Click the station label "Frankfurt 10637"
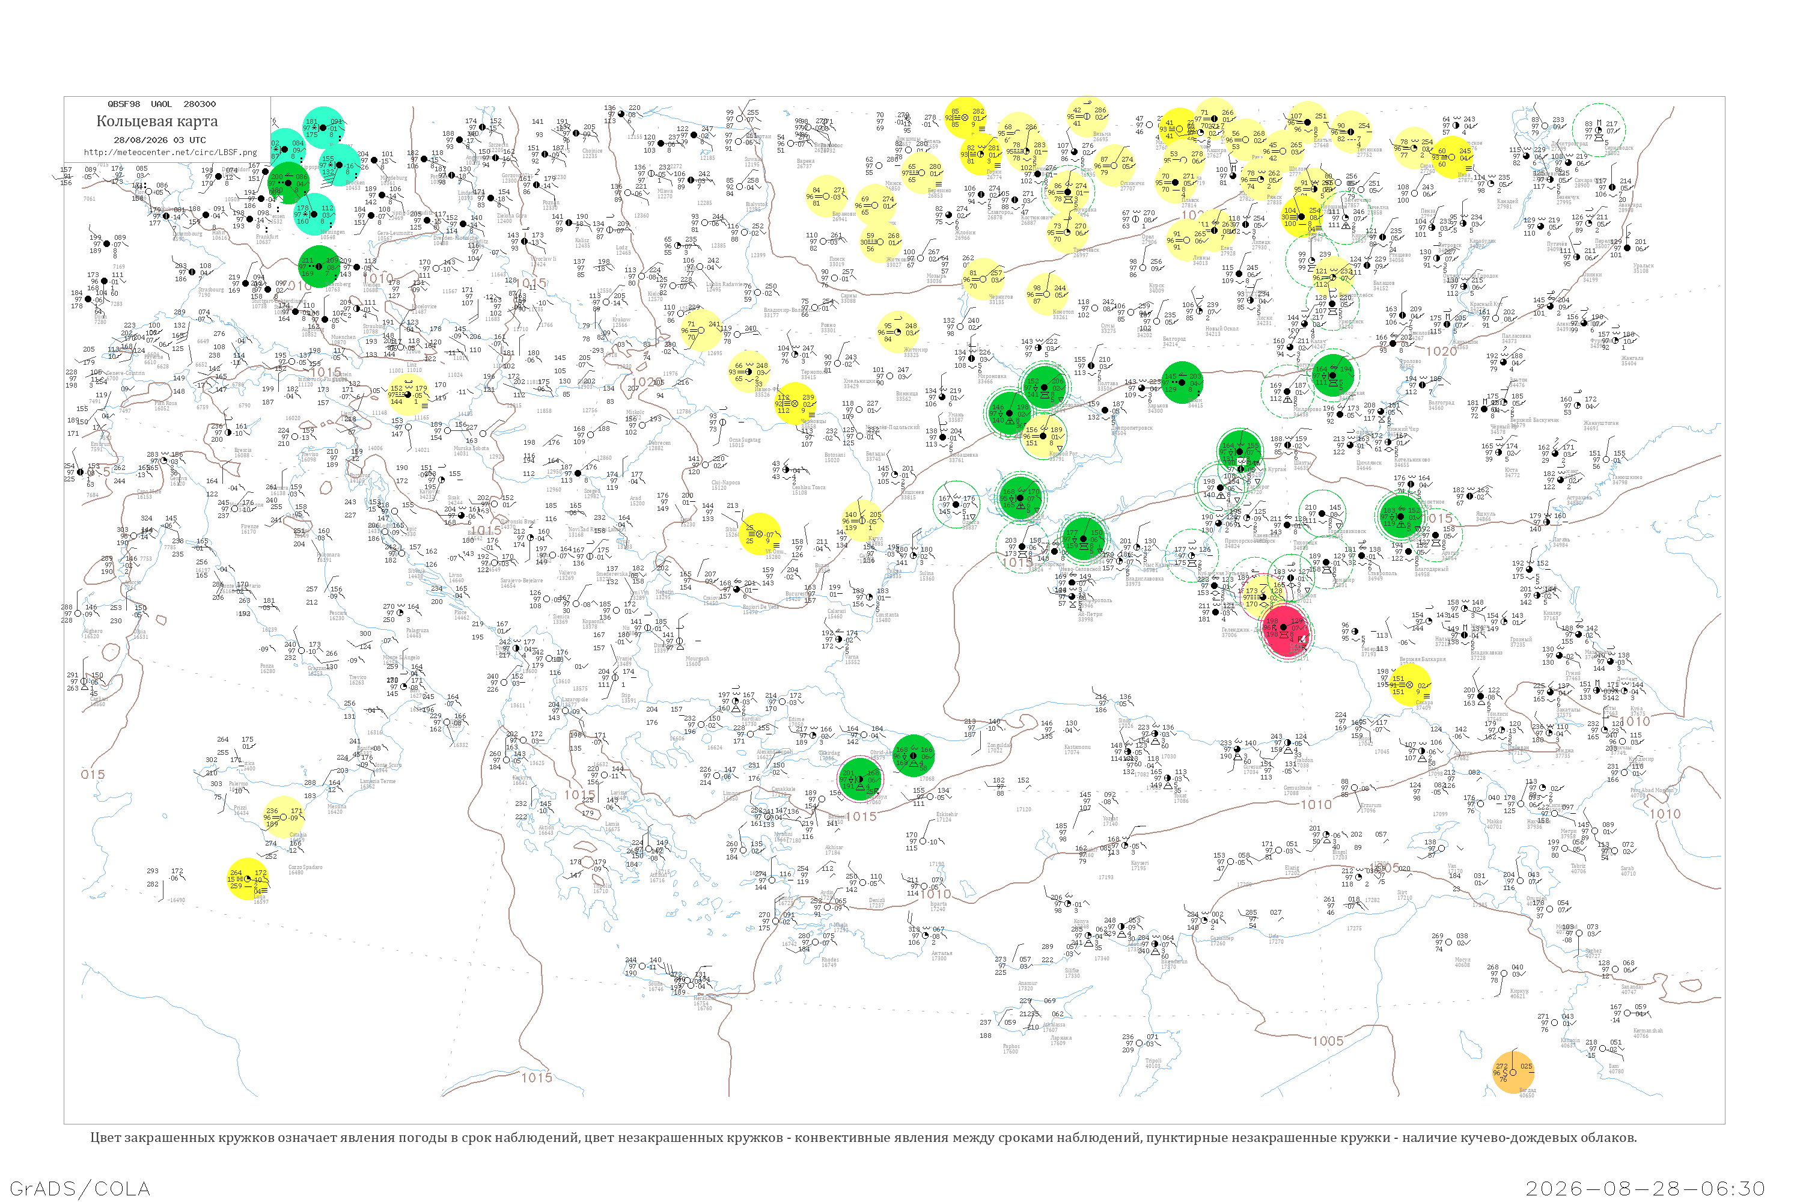 [x=267, y=239]
